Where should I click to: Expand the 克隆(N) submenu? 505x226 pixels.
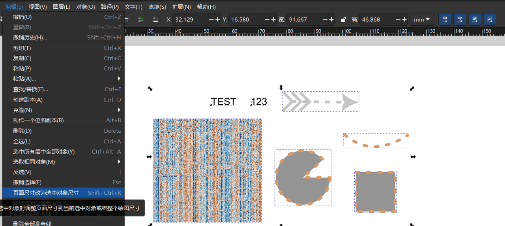(x=63, y=110)
